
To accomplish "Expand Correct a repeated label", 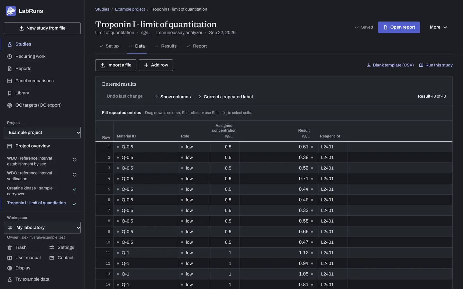I will coord(225,97).
